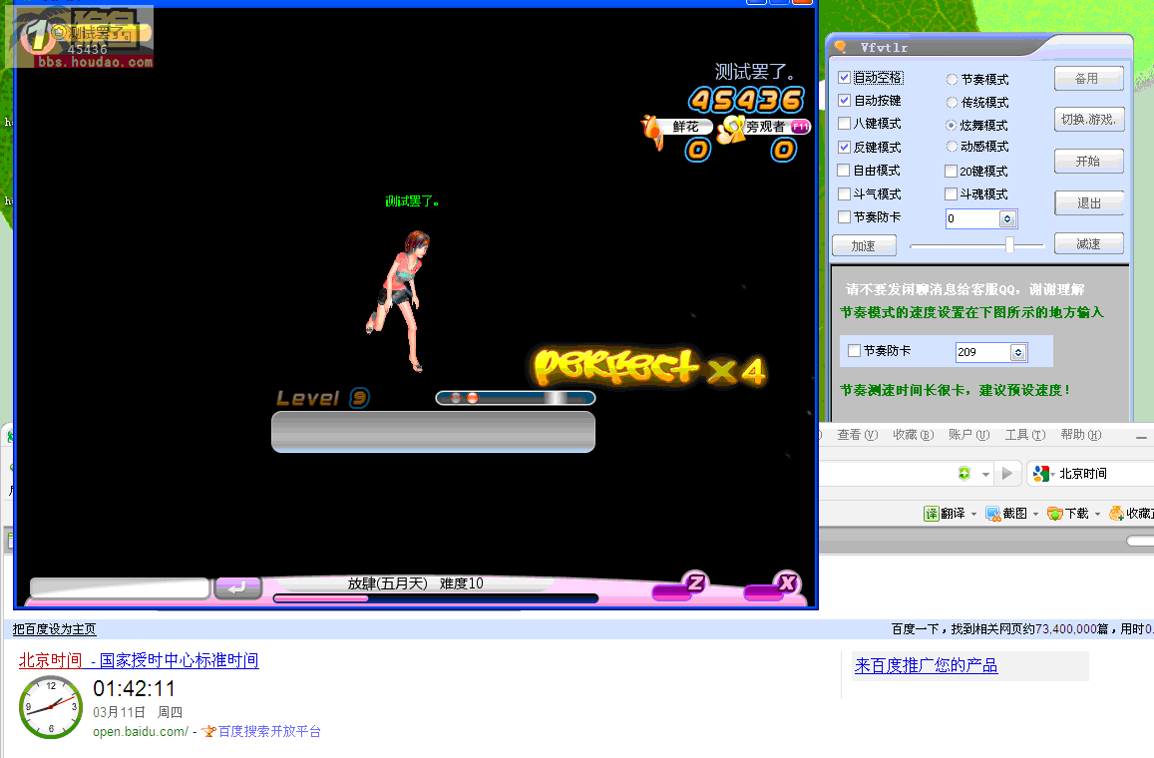The height and width of the screenshot is (758, 1154).
Task: Disable the 反键模式 checkbox
Action: pyautogui.click(x=844, y=148)
